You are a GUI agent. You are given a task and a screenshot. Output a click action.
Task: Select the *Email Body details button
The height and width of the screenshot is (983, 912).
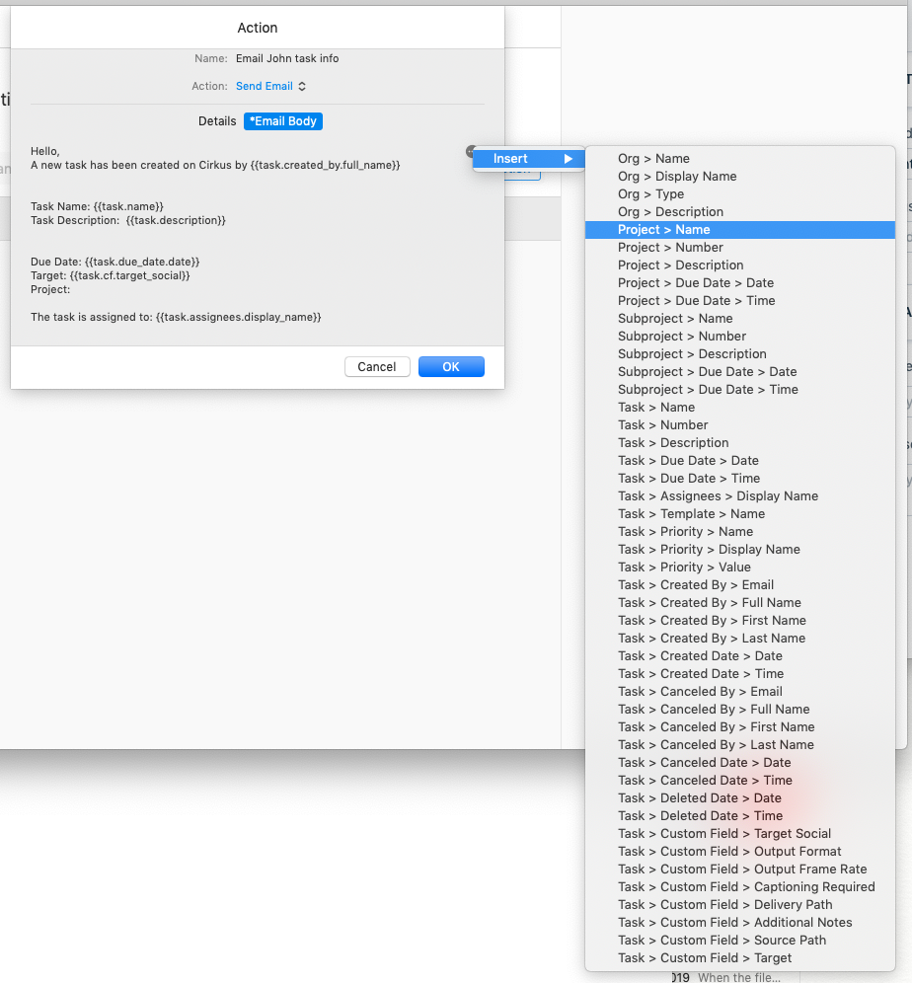[284, 121]
